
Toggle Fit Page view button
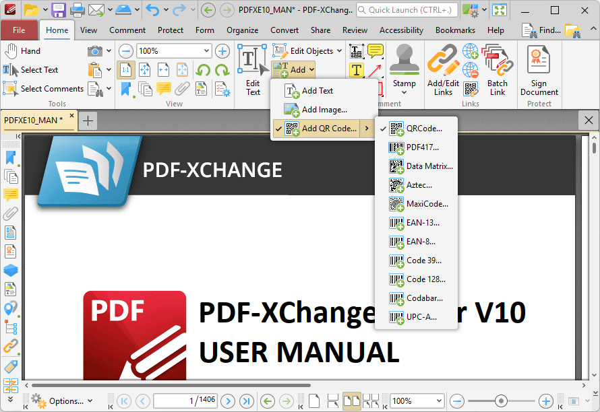tap(145, 70)
